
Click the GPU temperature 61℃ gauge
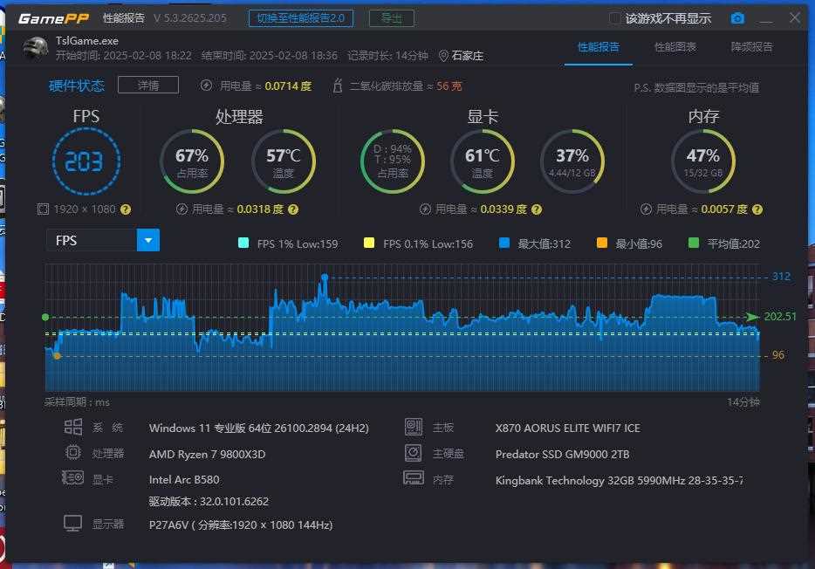pyautogui.click(x=483, y=161)
